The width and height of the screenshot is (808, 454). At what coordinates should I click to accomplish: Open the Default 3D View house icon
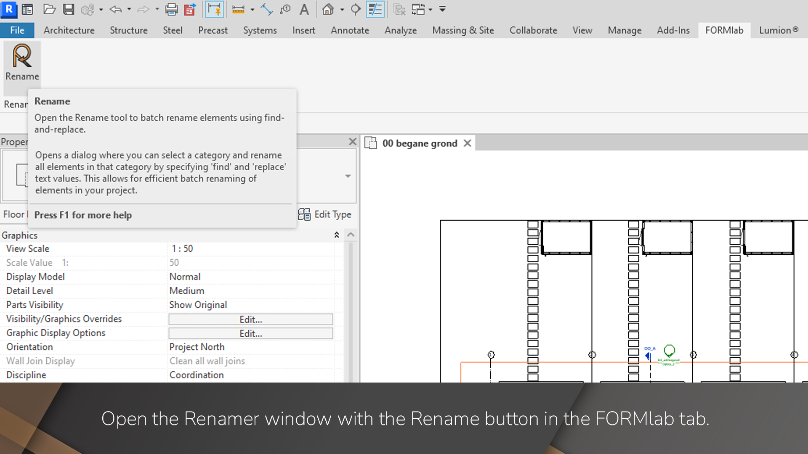328,9
